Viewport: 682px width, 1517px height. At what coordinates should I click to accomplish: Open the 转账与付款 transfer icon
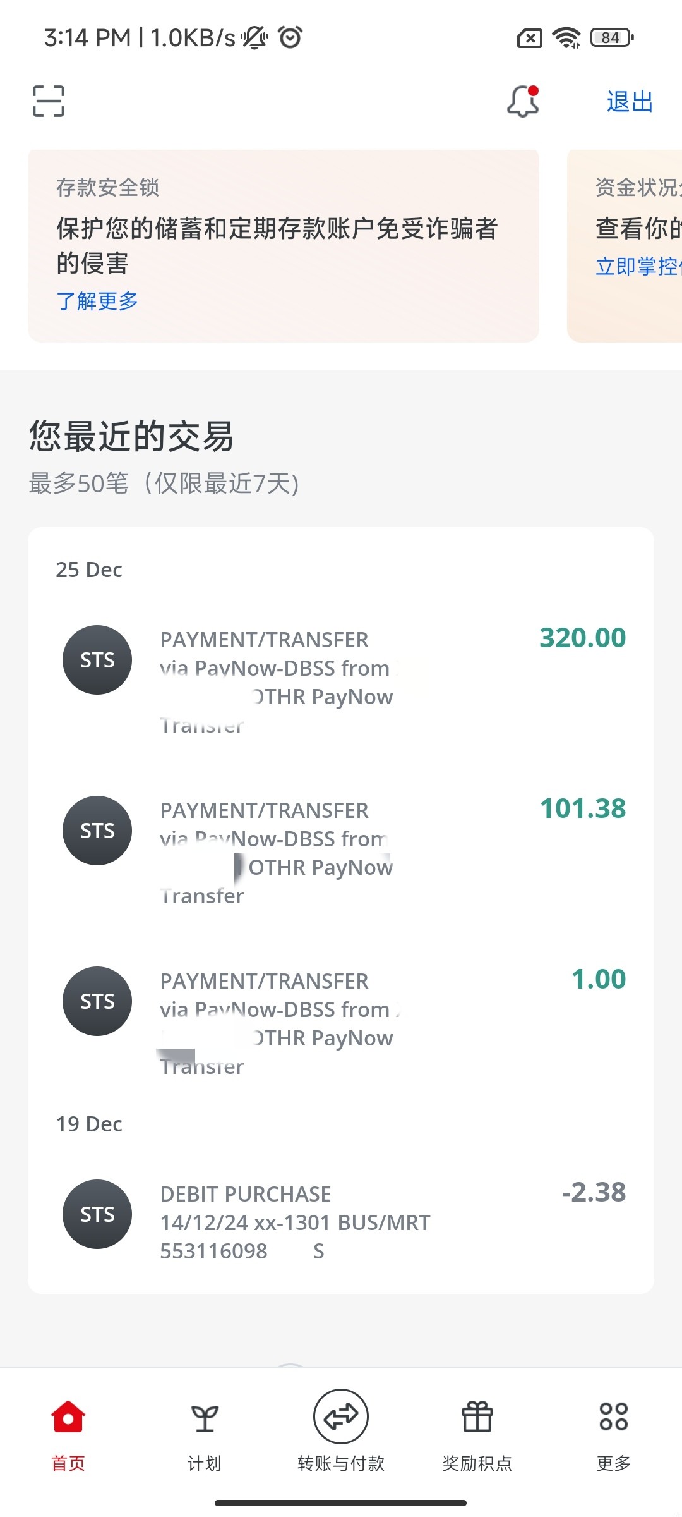tap(341, 1417)
